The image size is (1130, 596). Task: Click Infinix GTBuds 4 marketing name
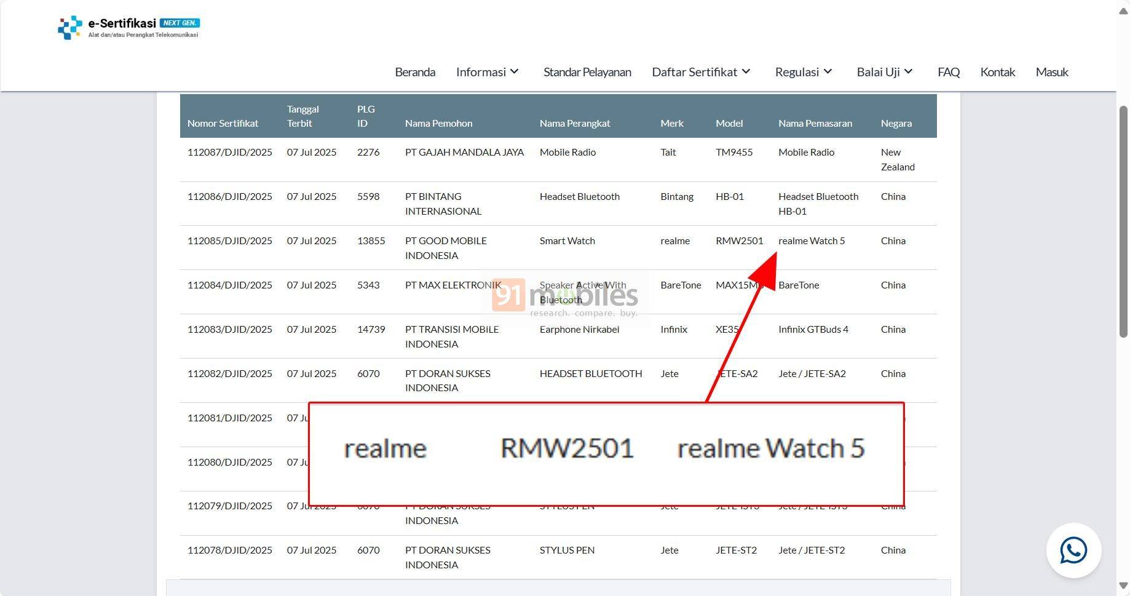tap(813, 329)
